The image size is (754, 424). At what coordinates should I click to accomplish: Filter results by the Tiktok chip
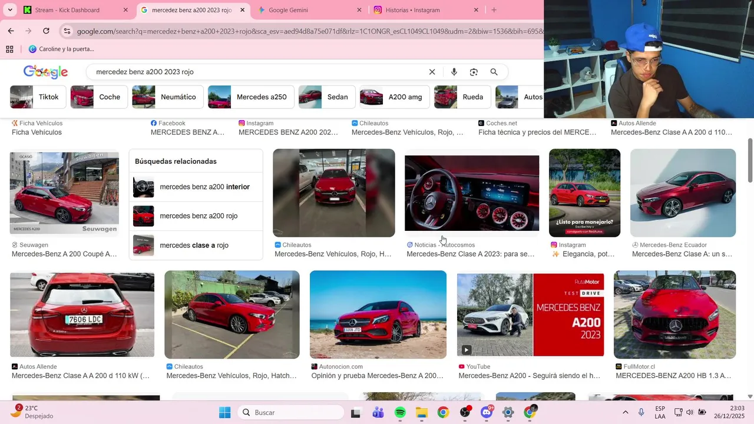[38, 97]
